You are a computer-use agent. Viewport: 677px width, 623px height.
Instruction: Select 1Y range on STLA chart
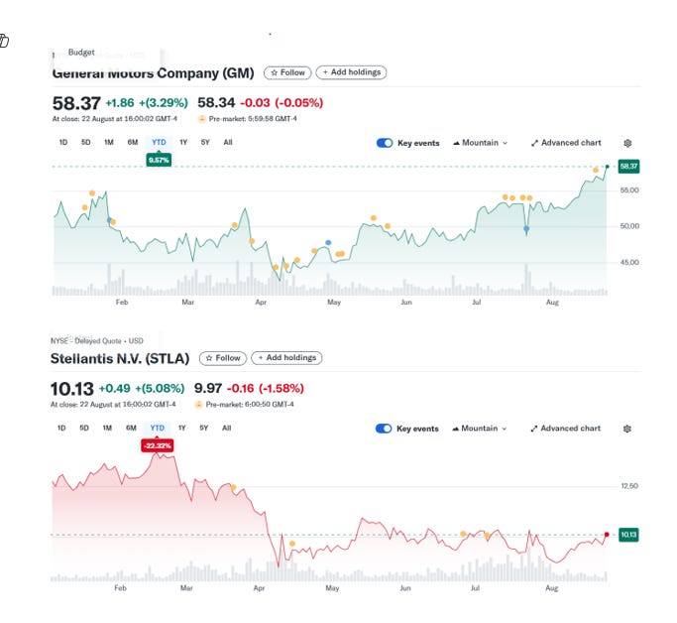181,428
